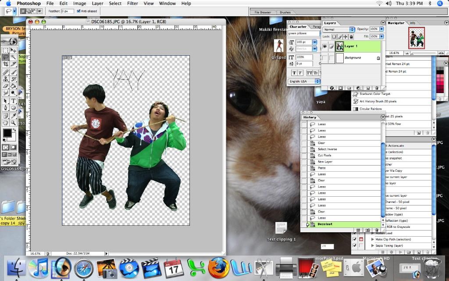Toggle Lock transparent pixels in Layers
This screenshot has height=281, width=449.
(334, 37)
